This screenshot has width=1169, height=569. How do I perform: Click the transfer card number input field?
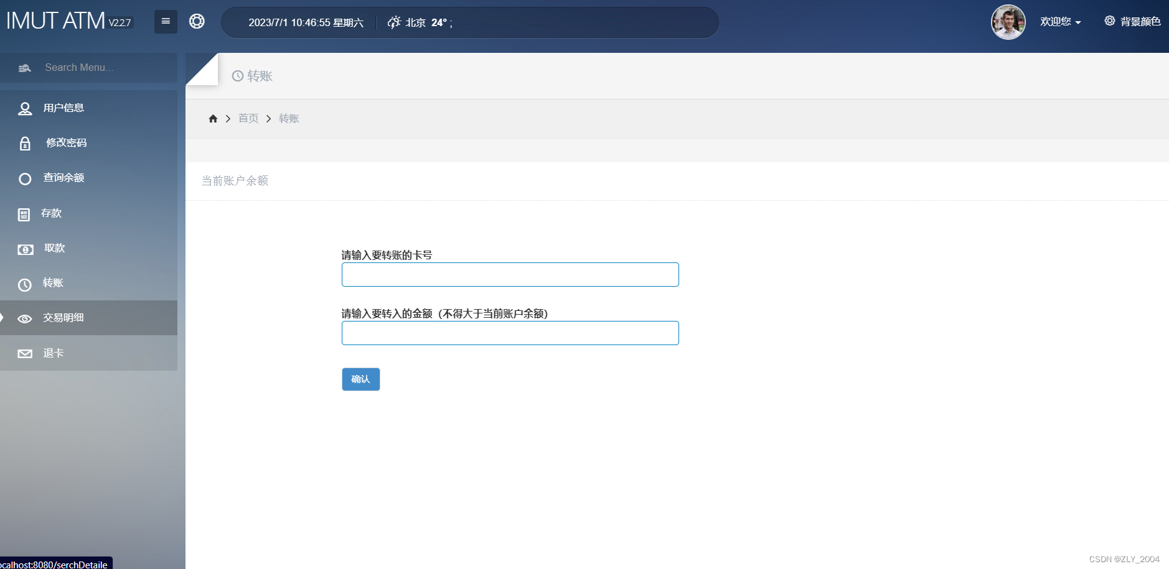point(509,274)
